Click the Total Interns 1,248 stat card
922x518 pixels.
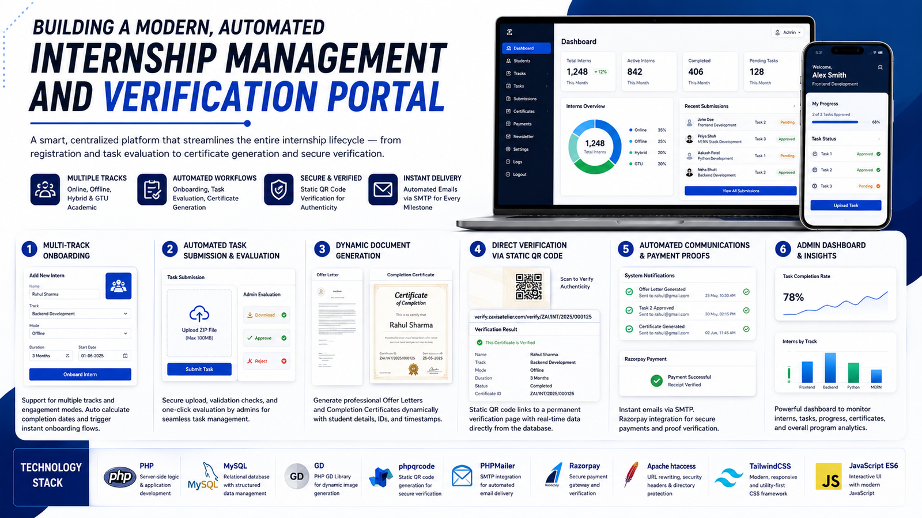coord(588,71)
